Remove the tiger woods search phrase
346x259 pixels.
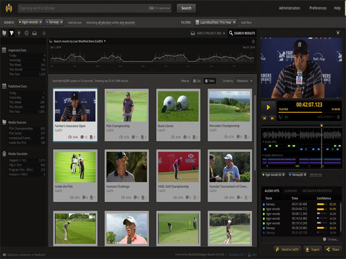pyautogui.click(x=41, y=22)
